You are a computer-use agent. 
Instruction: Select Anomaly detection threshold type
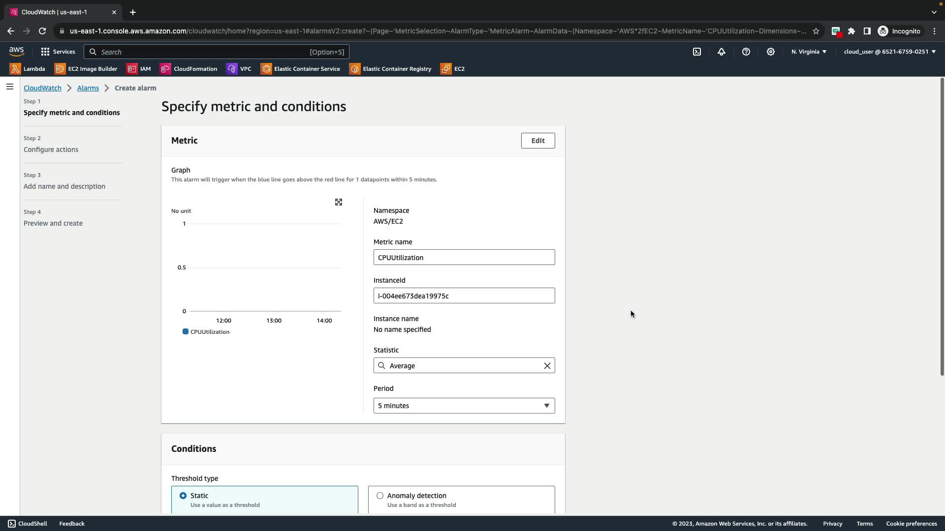pos(380,496)
